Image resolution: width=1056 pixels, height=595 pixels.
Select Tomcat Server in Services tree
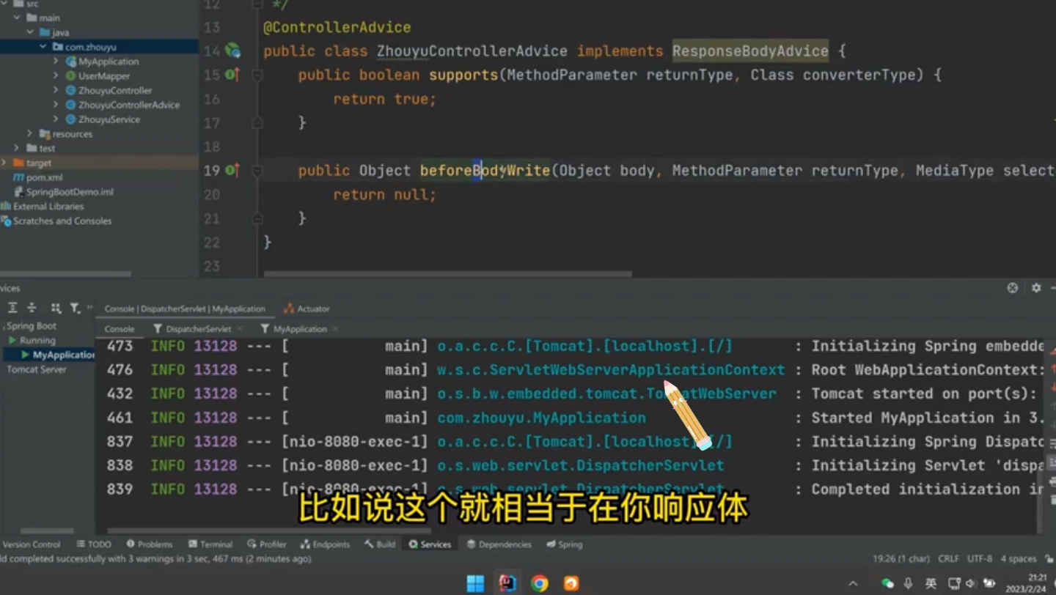tap(37, 369)
